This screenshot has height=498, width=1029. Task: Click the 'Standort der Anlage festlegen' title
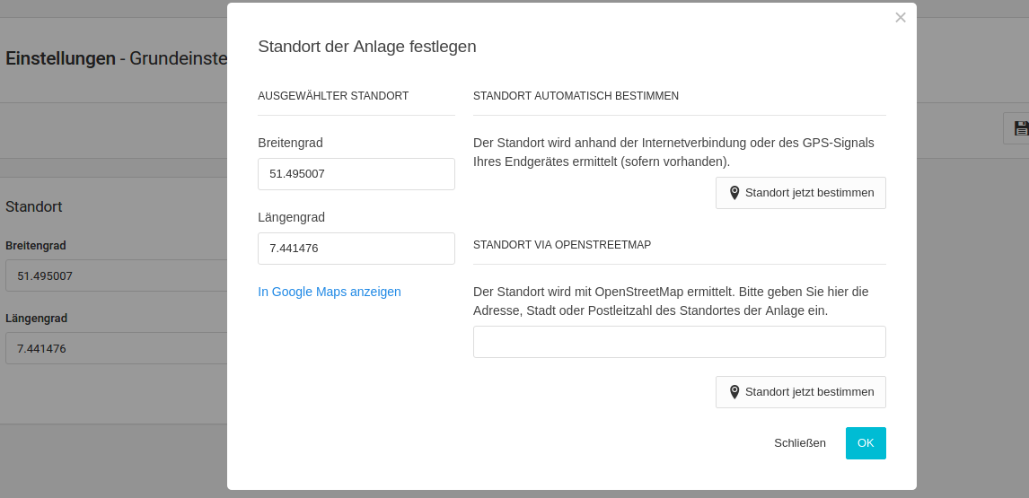click(366, 47)
